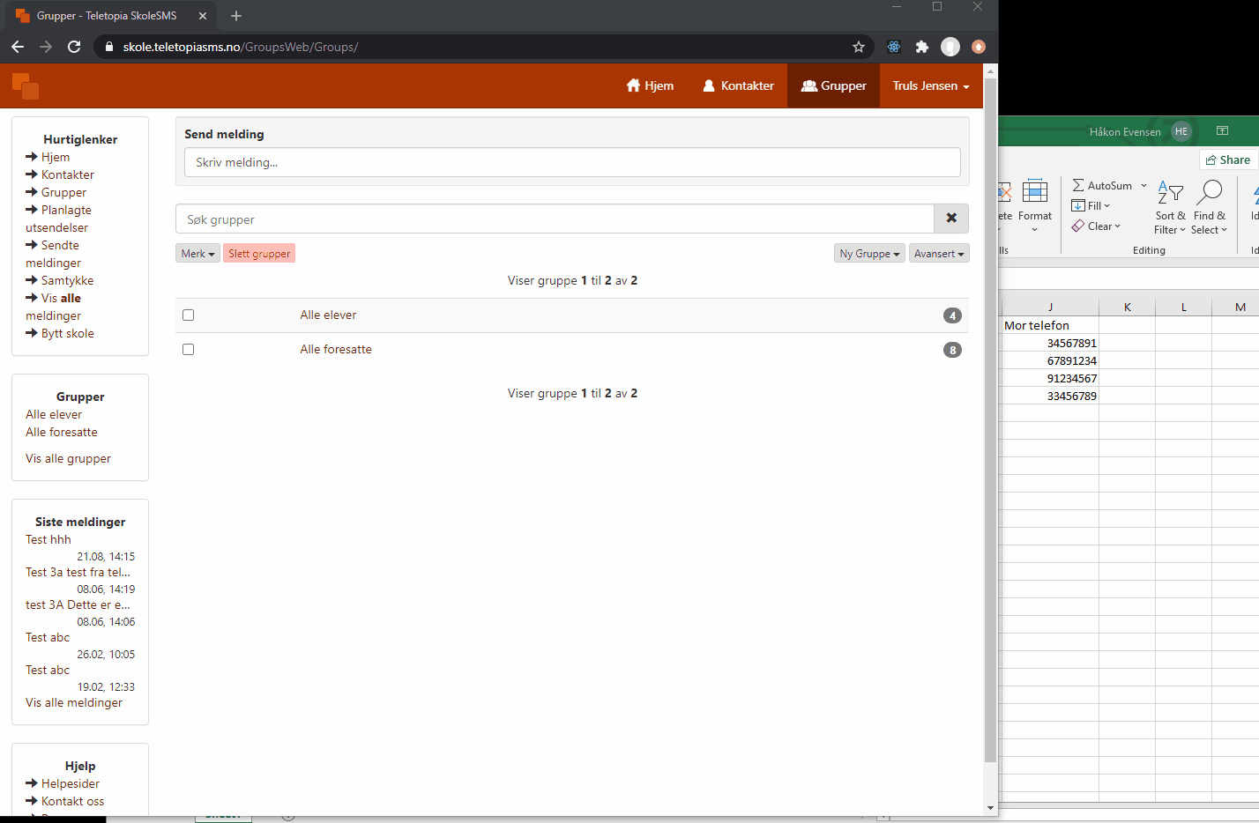The image size is (1259, 823).
Task: Close the Grupper browser tab
Action: (x=203, y=16)
